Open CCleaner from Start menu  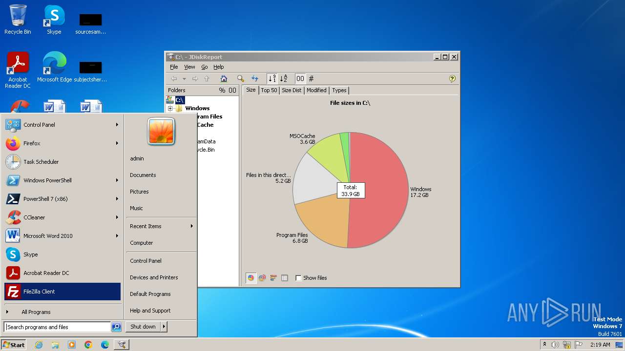click(62, 217)
